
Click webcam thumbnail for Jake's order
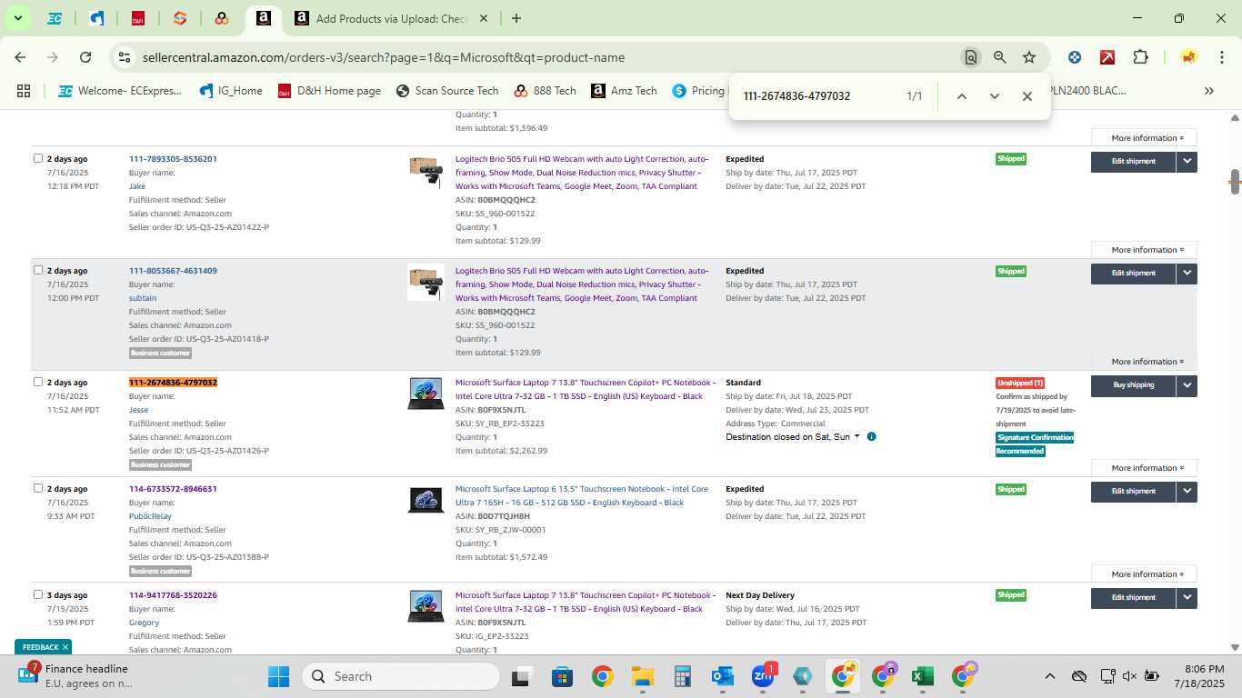[x=426, y=170]
